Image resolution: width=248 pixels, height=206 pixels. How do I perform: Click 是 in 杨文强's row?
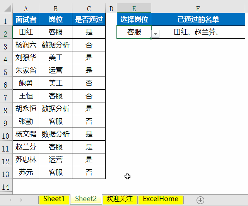tap(89, 134)
